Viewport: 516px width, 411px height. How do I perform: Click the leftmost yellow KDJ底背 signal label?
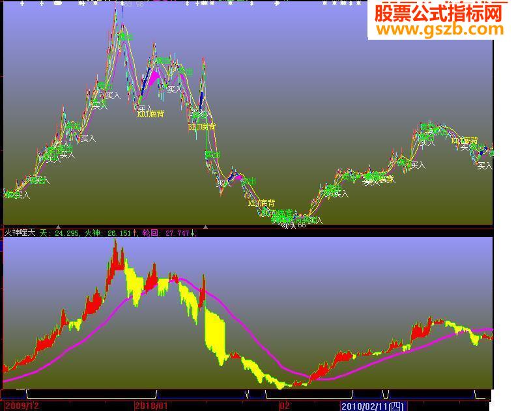pyautogui.click(x=150, y=114)
